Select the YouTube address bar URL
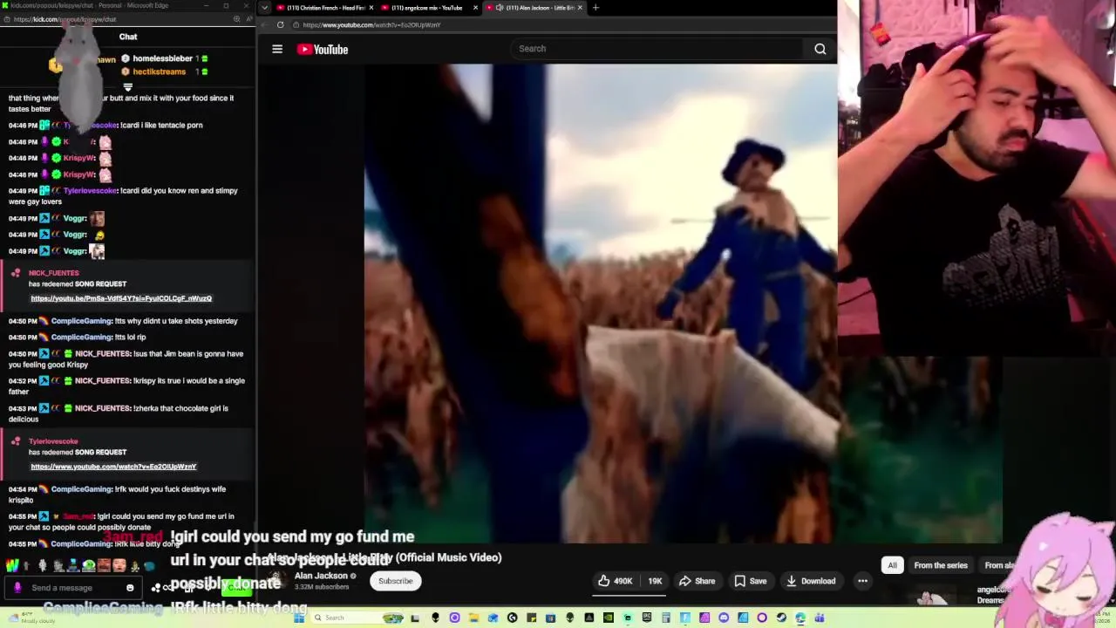 click(x=371, y=24)
